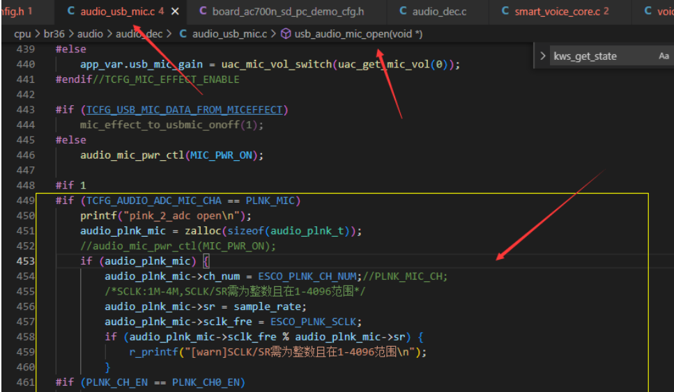Expand the find widget replace toggle
Viewport: 674px width, 392px height.
542,56
